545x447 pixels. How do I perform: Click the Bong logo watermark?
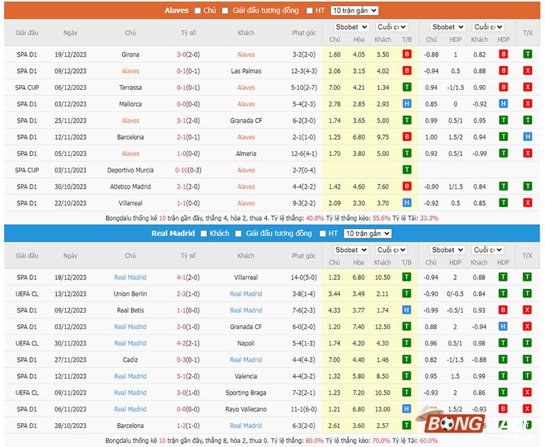(470, 422)
